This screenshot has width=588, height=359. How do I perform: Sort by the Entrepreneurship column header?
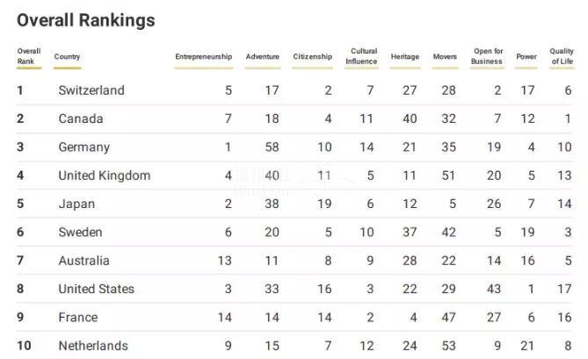tap(203, 57)
